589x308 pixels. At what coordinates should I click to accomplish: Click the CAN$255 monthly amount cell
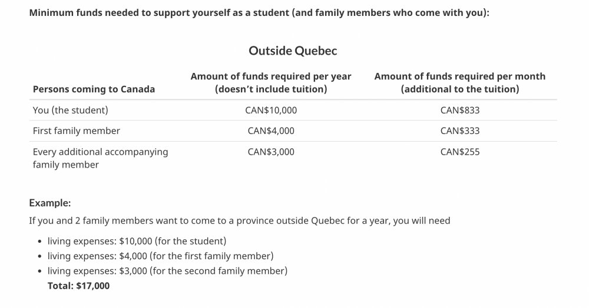click(459, 152)
